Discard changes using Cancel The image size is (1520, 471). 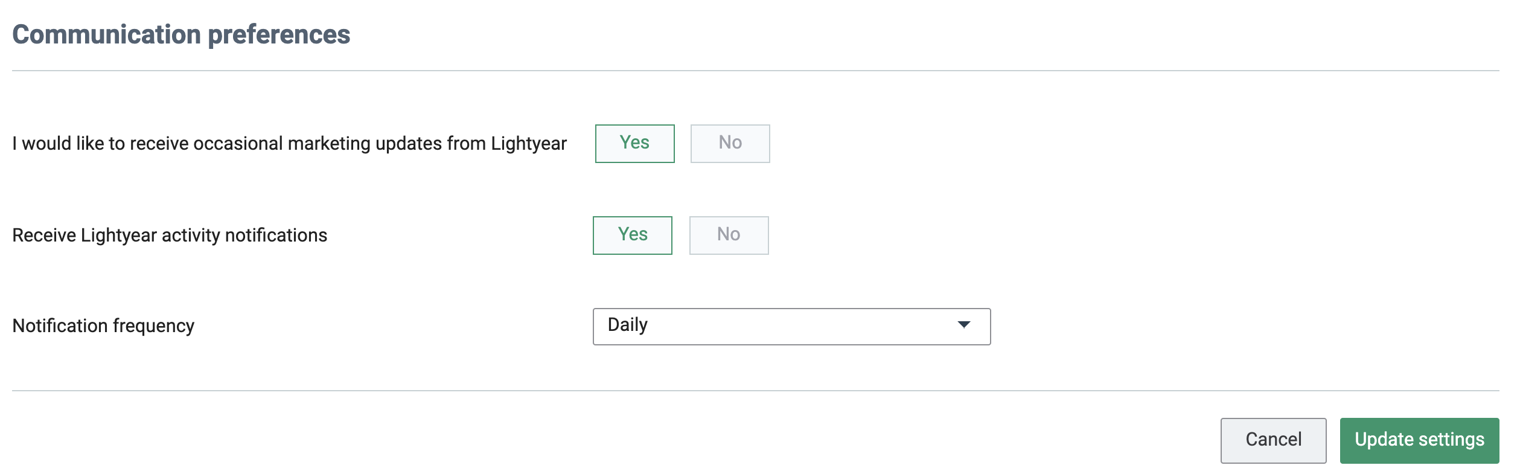coord(1273,440)
